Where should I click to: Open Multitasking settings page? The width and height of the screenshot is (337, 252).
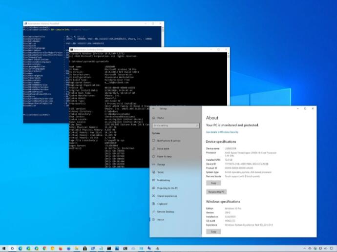pyautogui.click(x=161, y=180)
